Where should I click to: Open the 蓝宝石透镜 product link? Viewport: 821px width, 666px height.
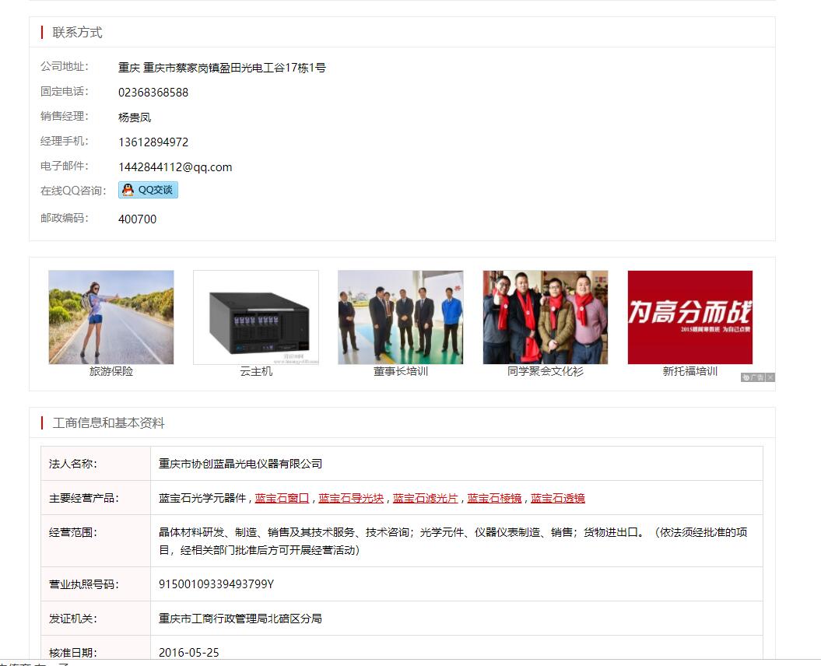coord(558,498)
